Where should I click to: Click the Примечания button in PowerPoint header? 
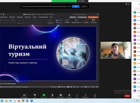(82, 17)
